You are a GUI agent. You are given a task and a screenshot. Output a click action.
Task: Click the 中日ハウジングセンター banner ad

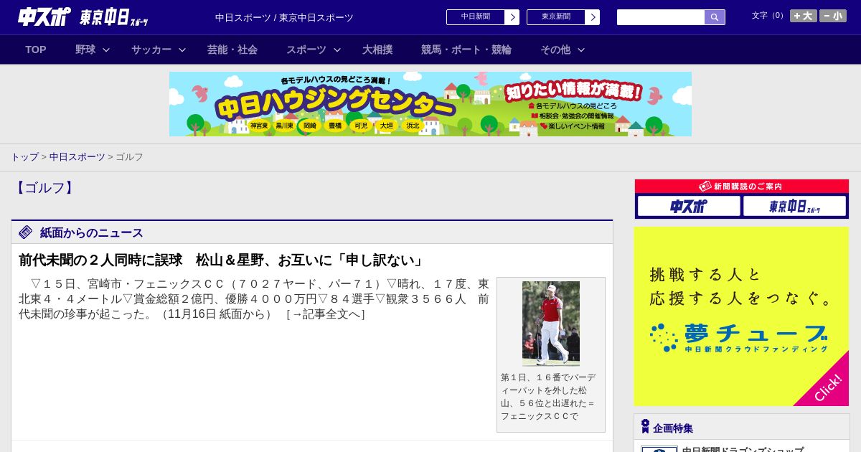(x=430, y=104)
